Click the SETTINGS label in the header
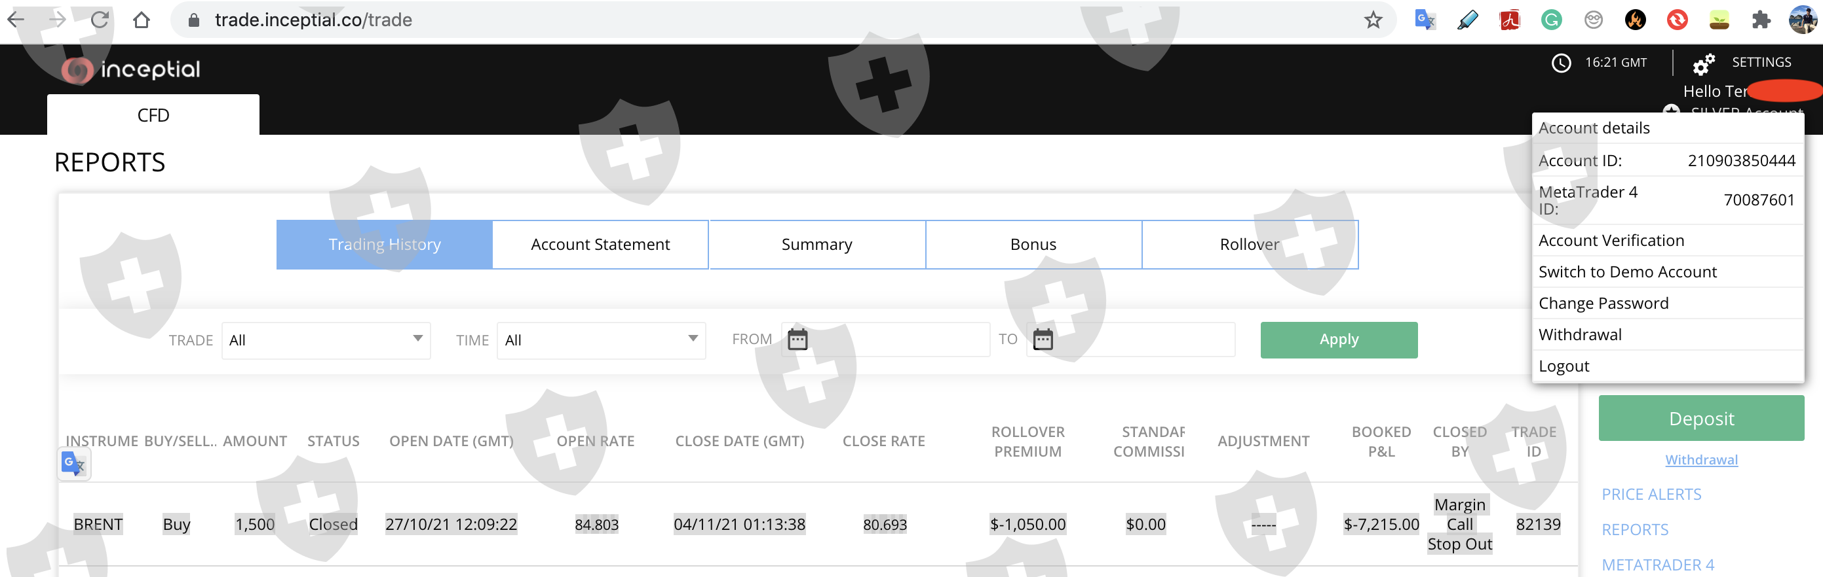The height and width of the screenshot is (577, 1823). click(1761, 62)
